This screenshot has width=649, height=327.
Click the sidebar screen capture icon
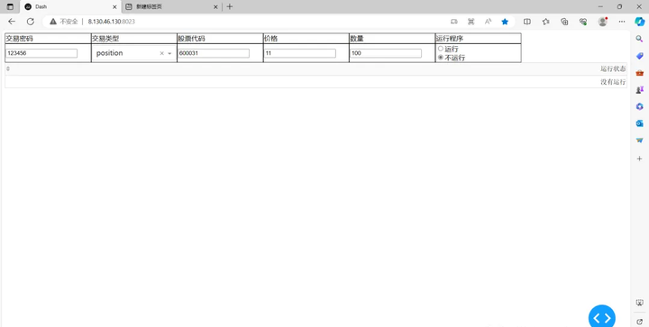click(x=639, y=303)
